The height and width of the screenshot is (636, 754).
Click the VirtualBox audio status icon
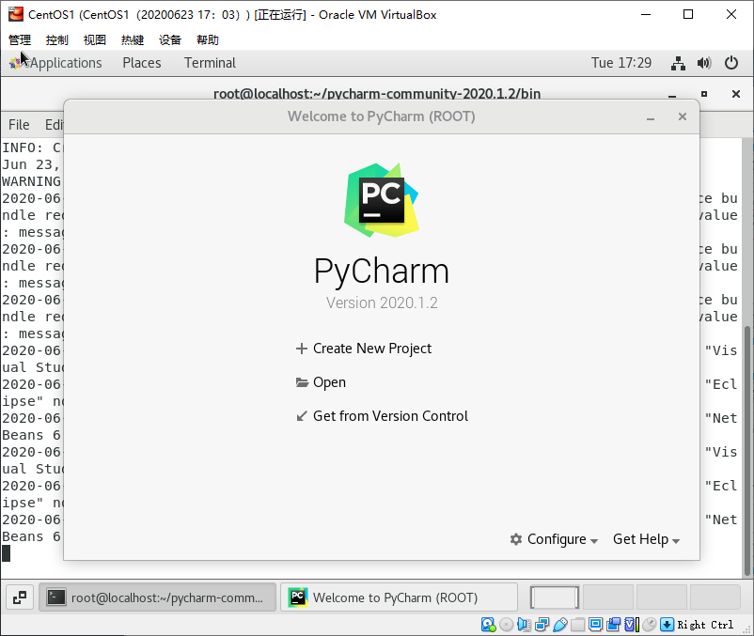525,625
